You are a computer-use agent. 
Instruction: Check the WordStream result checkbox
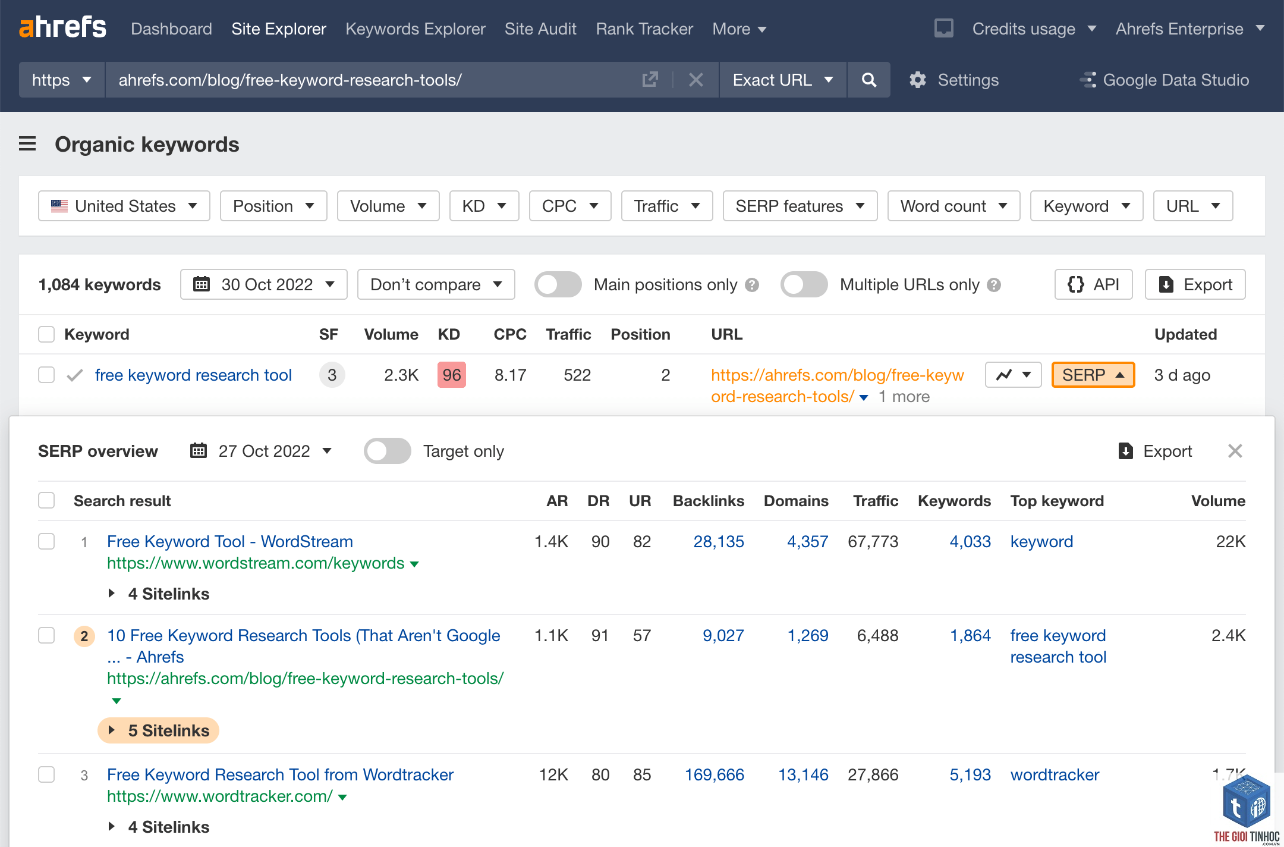(46, 541)
